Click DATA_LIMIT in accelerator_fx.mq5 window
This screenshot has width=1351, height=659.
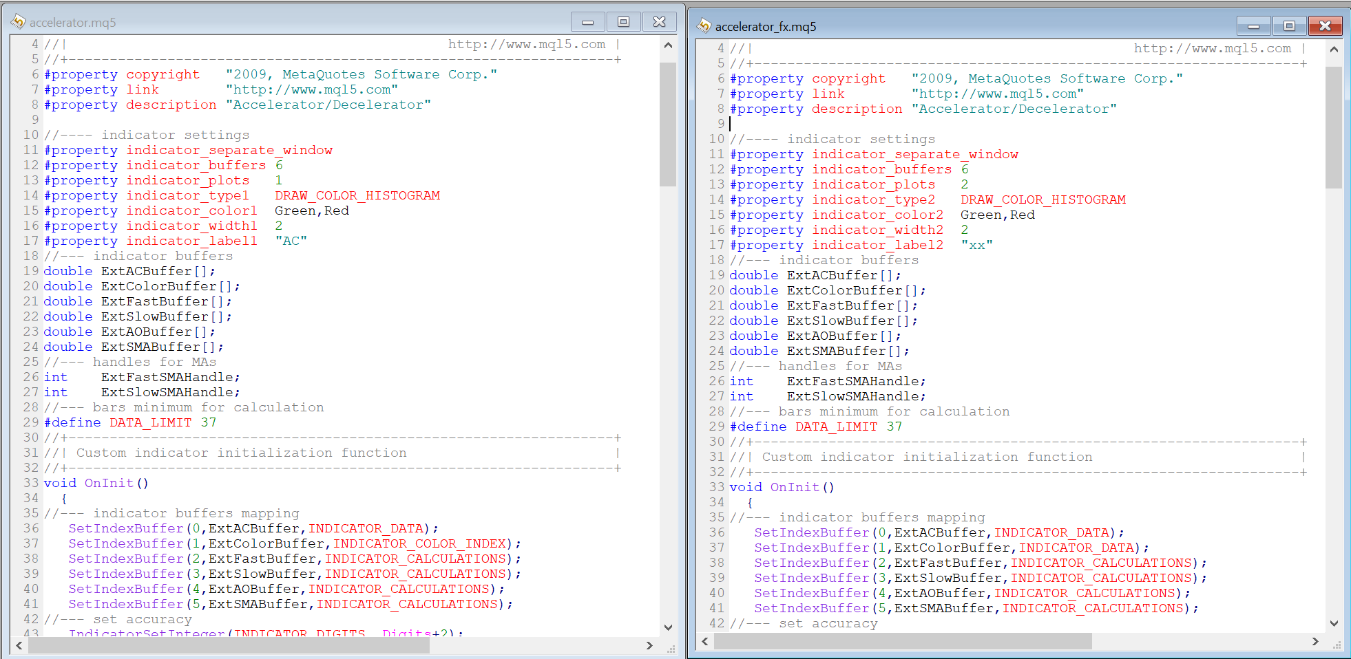click(x=837, y=426)
